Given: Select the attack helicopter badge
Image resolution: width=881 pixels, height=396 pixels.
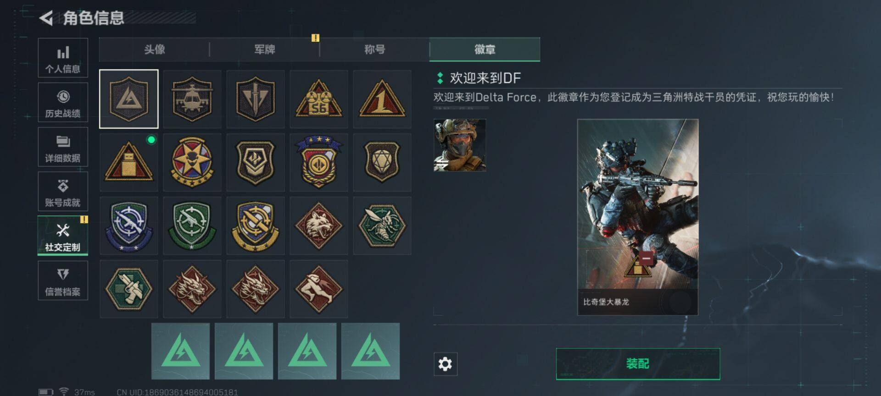Looking at the screenshot, I should pos(192,99).
